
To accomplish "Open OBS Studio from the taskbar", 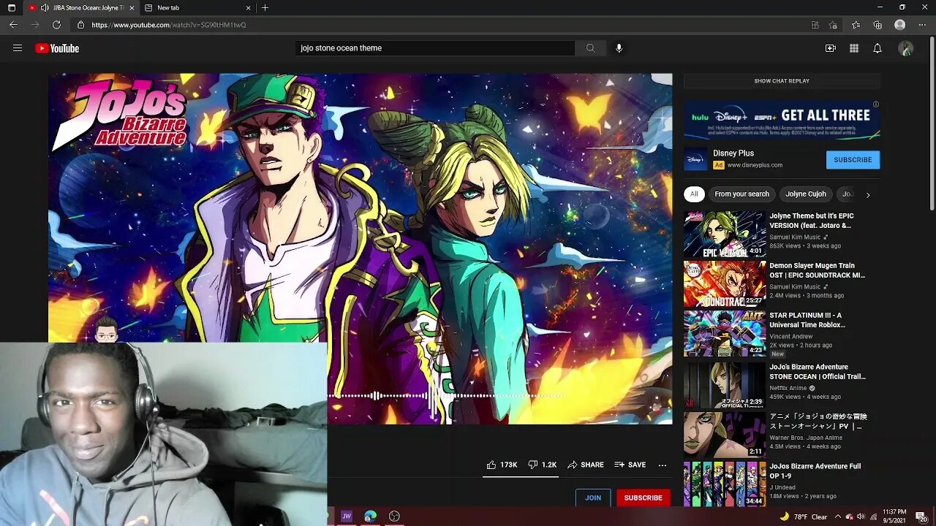I will pos(395,517).
